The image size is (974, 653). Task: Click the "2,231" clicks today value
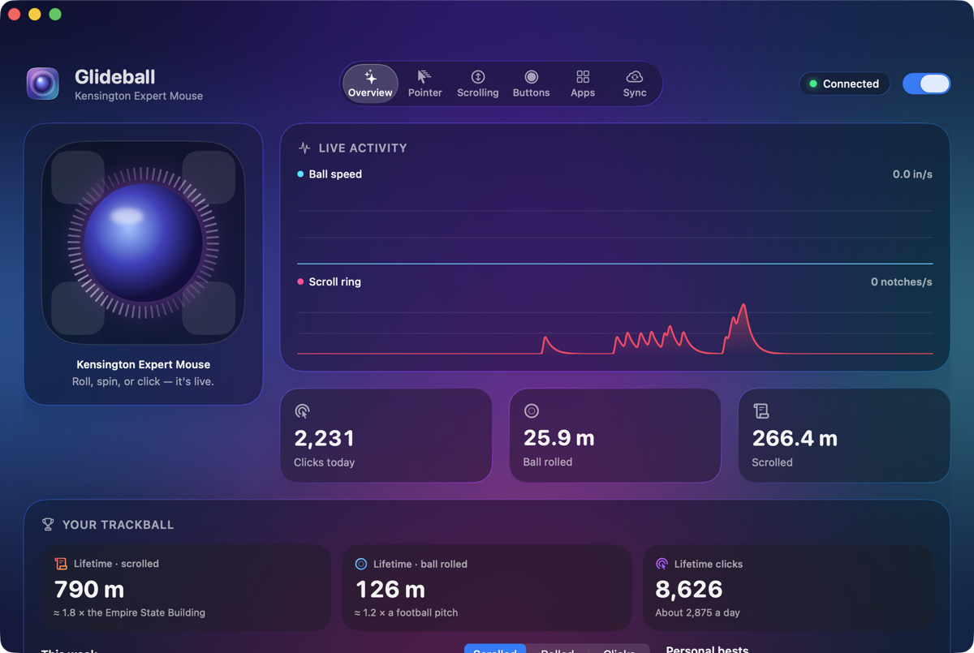tap(324, 438)
